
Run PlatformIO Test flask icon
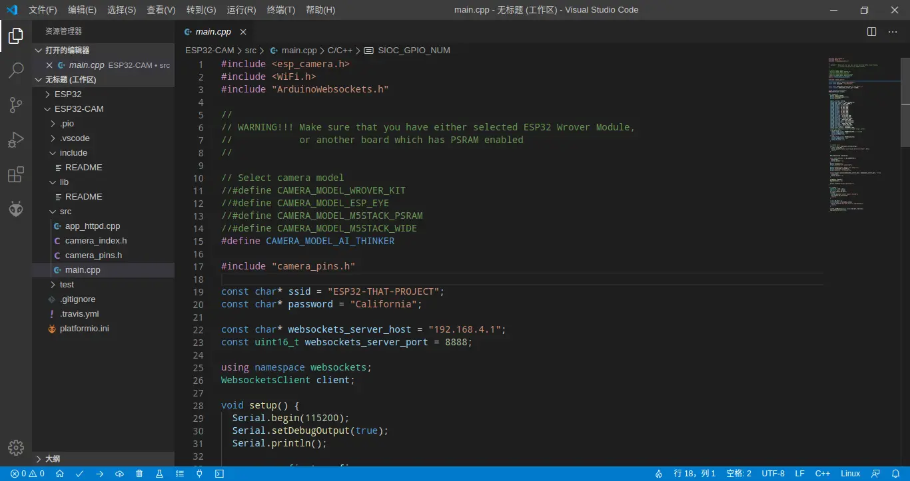pos(159,474)
